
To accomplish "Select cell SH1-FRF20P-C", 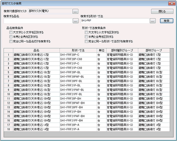I will [78, 55].
